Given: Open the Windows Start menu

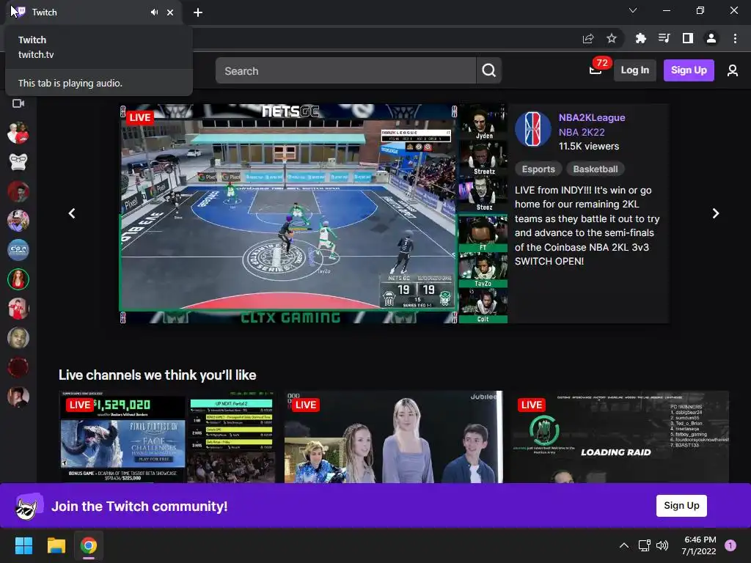Looking at the screenshot, I should pos(23,545).
